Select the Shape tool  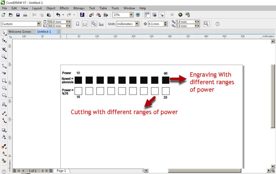click(x=4, y=41)
